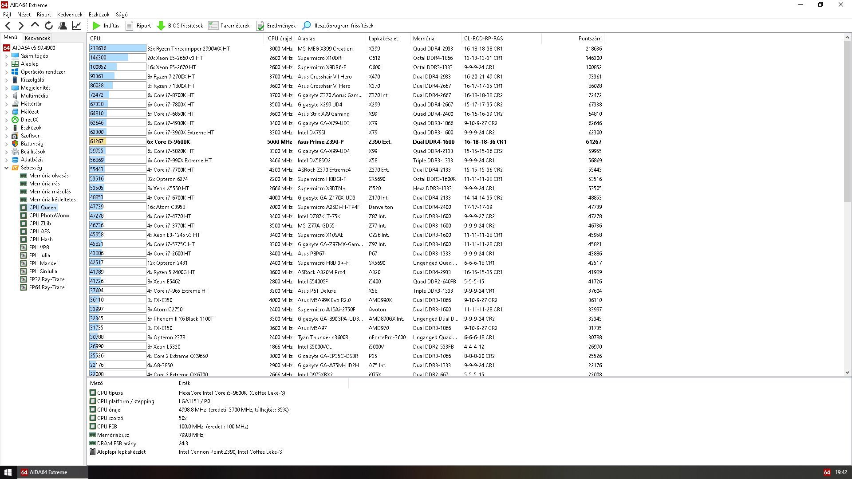Select FP64 Ray-Trace benchmark

pos(47,287)
